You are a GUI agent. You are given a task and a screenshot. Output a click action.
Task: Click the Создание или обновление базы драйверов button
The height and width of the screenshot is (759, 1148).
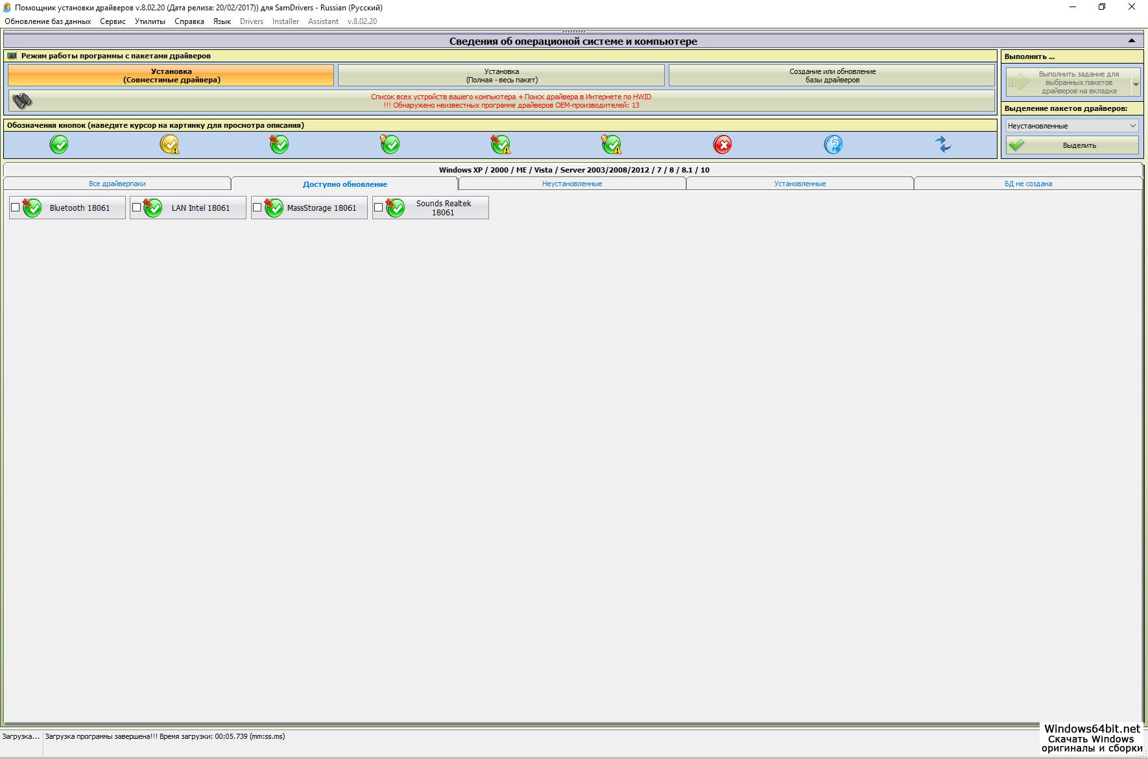tap(832, 75)
